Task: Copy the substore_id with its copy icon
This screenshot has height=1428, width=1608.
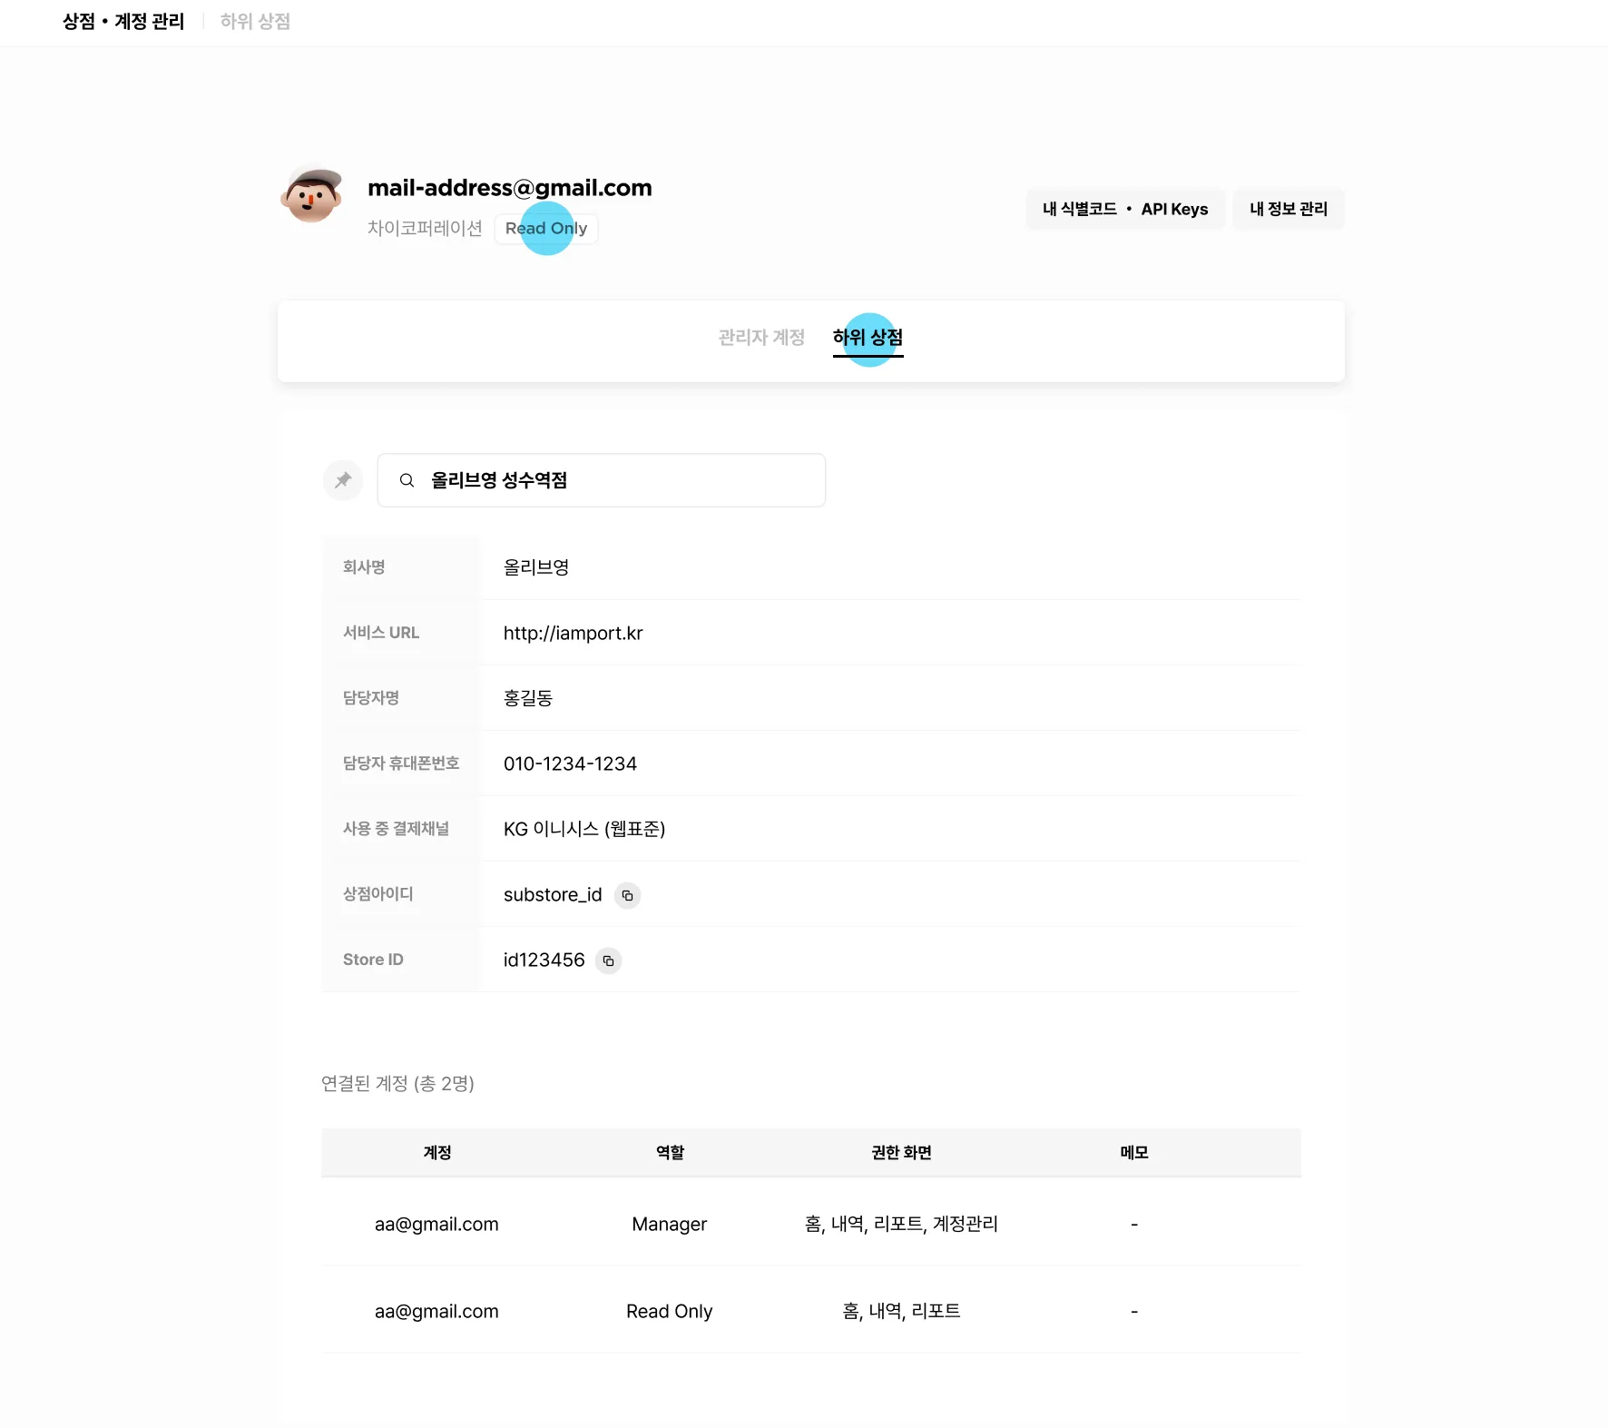Action: click(x=628, y=895)
